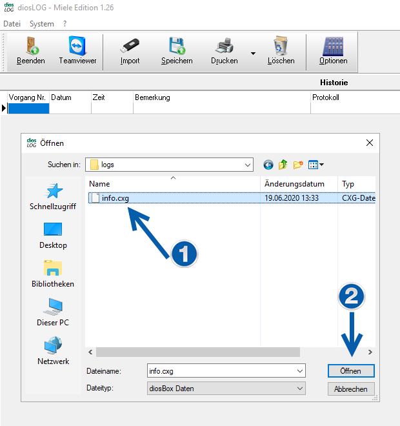Screen dimensions: 400x426
Task: Select the info.cxg file
Action: point(115,198)
